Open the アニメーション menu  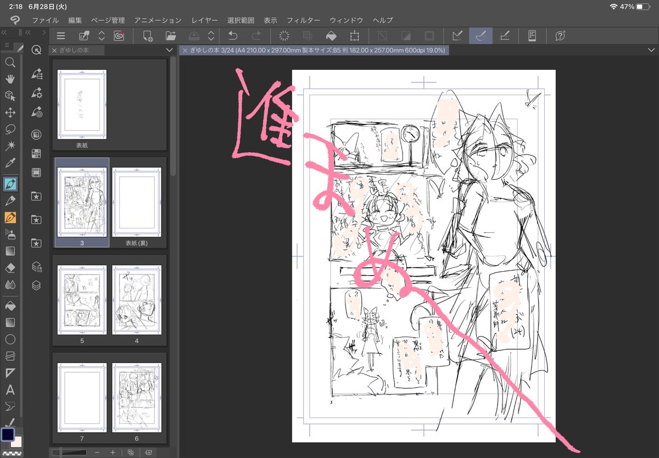coord(158,20)
